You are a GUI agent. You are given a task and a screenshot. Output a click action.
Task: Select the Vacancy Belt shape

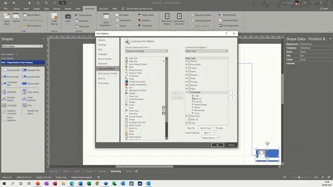pos(31,84)
